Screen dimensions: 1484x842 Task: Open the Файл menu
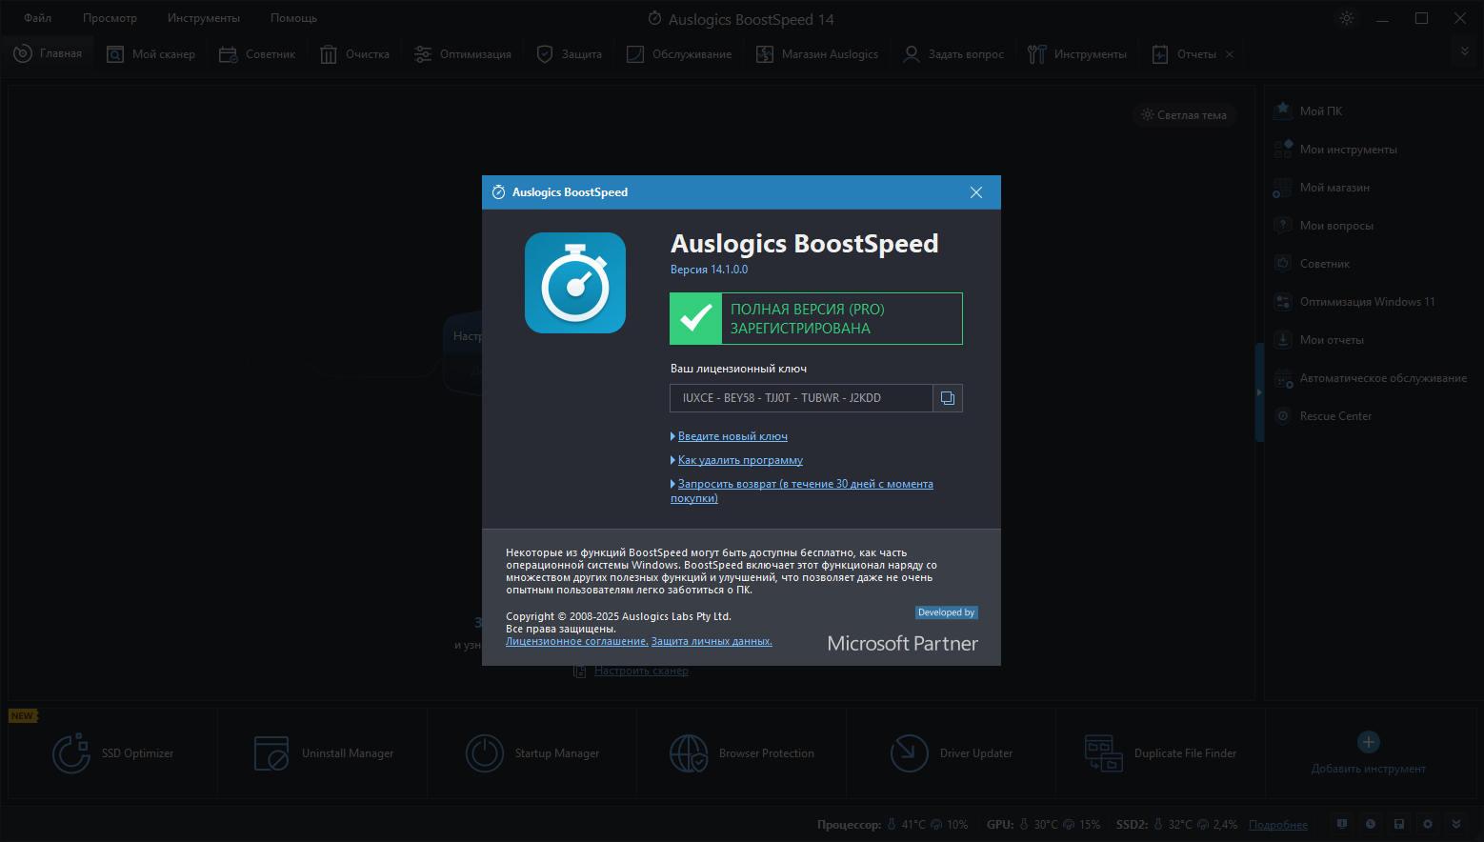38,18
